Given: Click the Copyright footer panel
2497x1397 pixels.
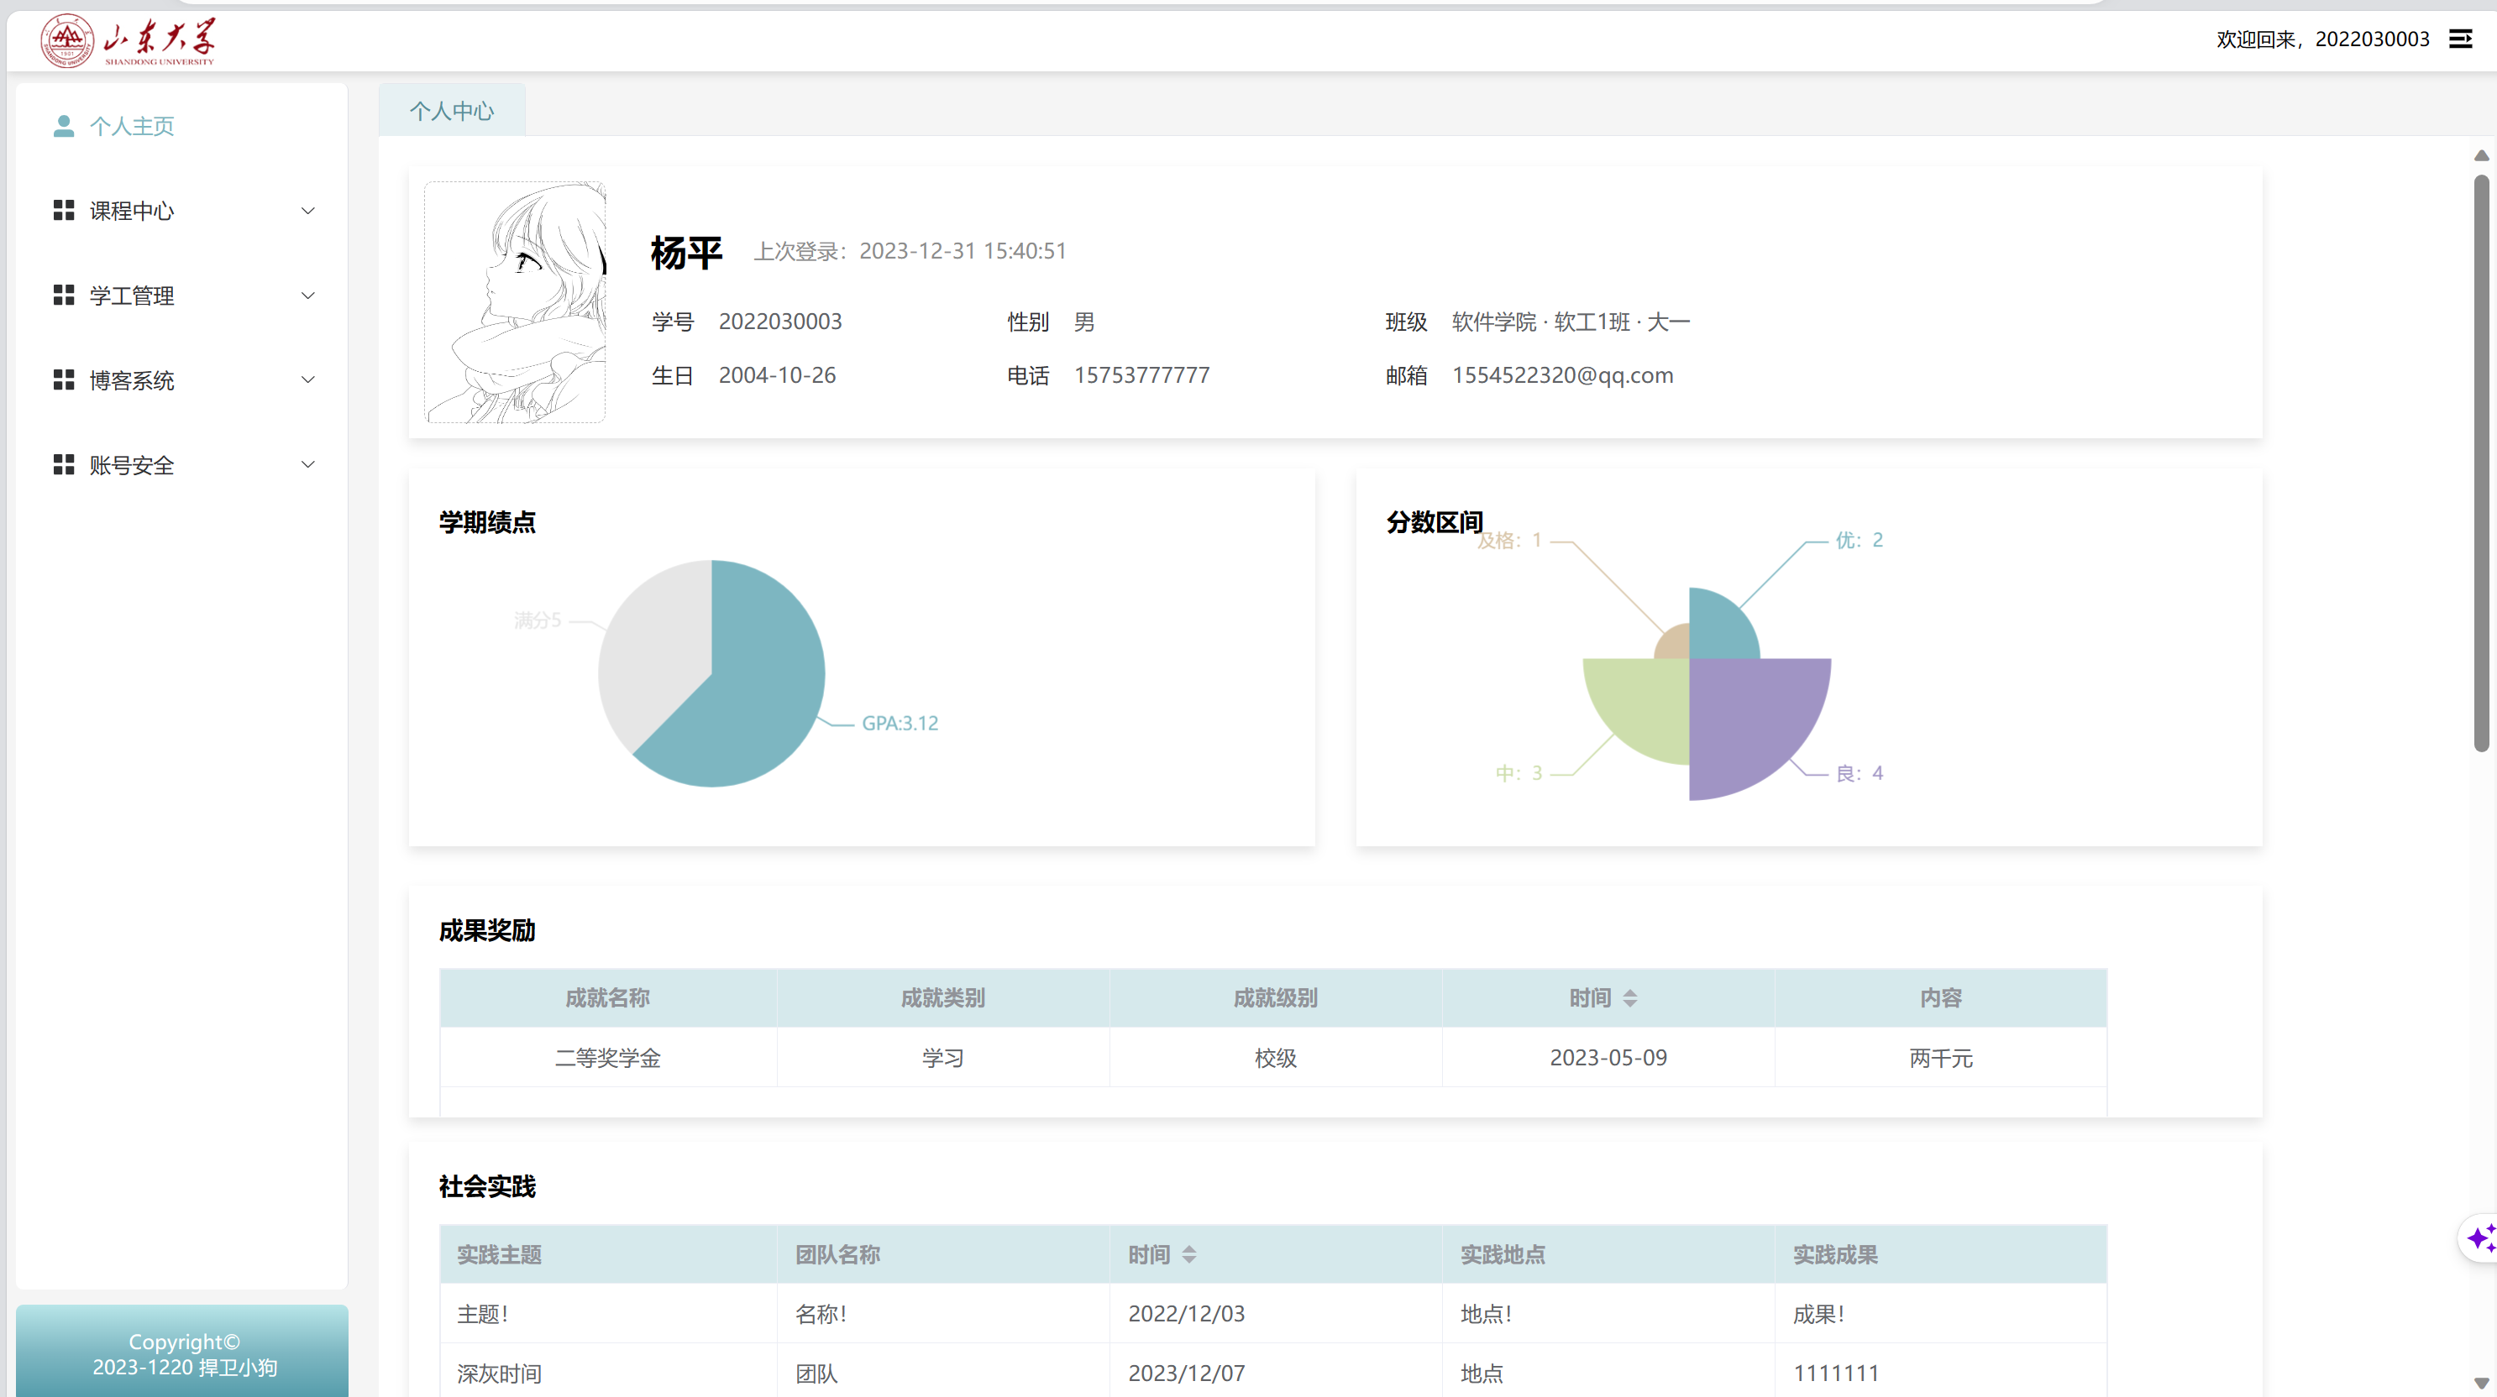Looking at the screenshot, I should [182, 1352].
